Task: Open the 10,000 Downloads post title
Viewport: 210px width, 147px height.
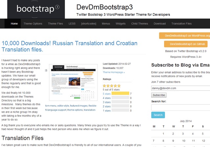Action: click(69, 46)
